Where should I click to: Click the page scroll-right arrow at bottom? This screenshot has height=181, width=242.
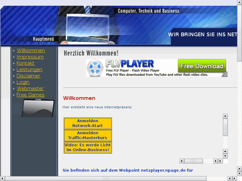(x=235, y=179)
